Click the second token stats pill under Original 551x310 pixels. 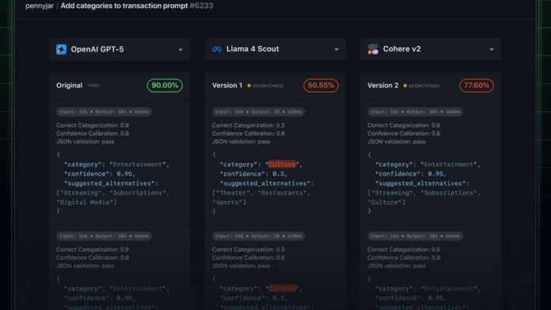tap(104, 236)
